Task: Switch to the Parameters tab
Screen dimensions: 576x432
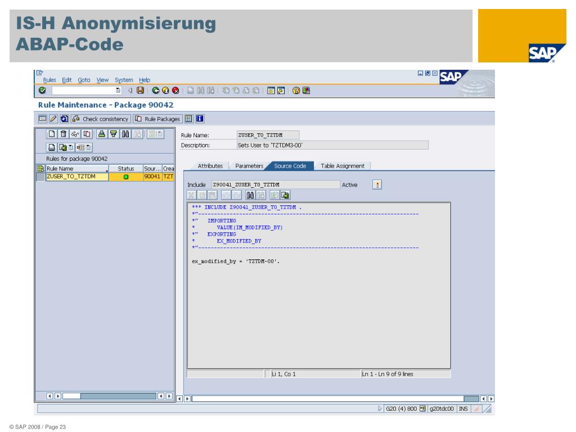Action: coord(249,166)
